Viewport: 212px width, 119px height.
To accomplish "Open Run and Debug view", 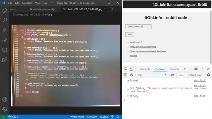I will [x=5, y=40].
